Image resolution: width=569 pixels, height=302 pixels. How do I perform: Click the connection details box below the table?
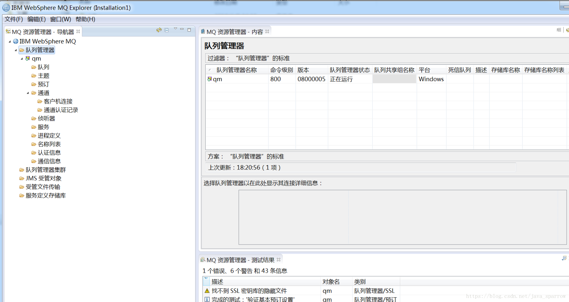pos(403,217)
